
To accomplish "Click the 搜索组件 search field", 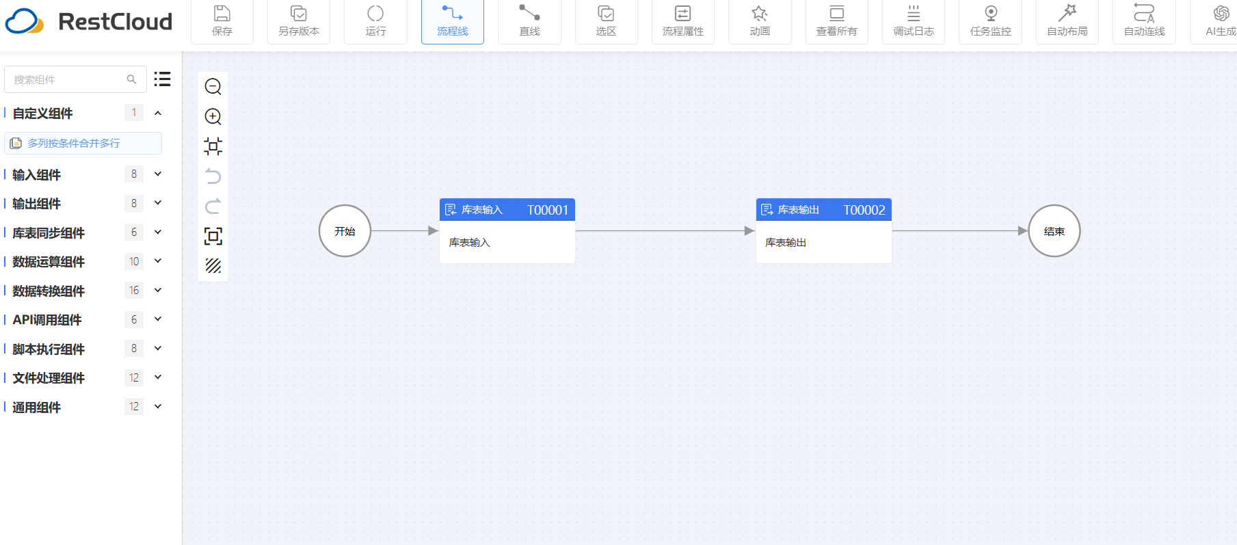I will pos(67,80).
